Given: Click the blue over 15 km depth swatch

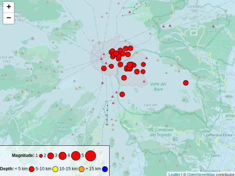Looking at the screenshot, I should [105, 169].
